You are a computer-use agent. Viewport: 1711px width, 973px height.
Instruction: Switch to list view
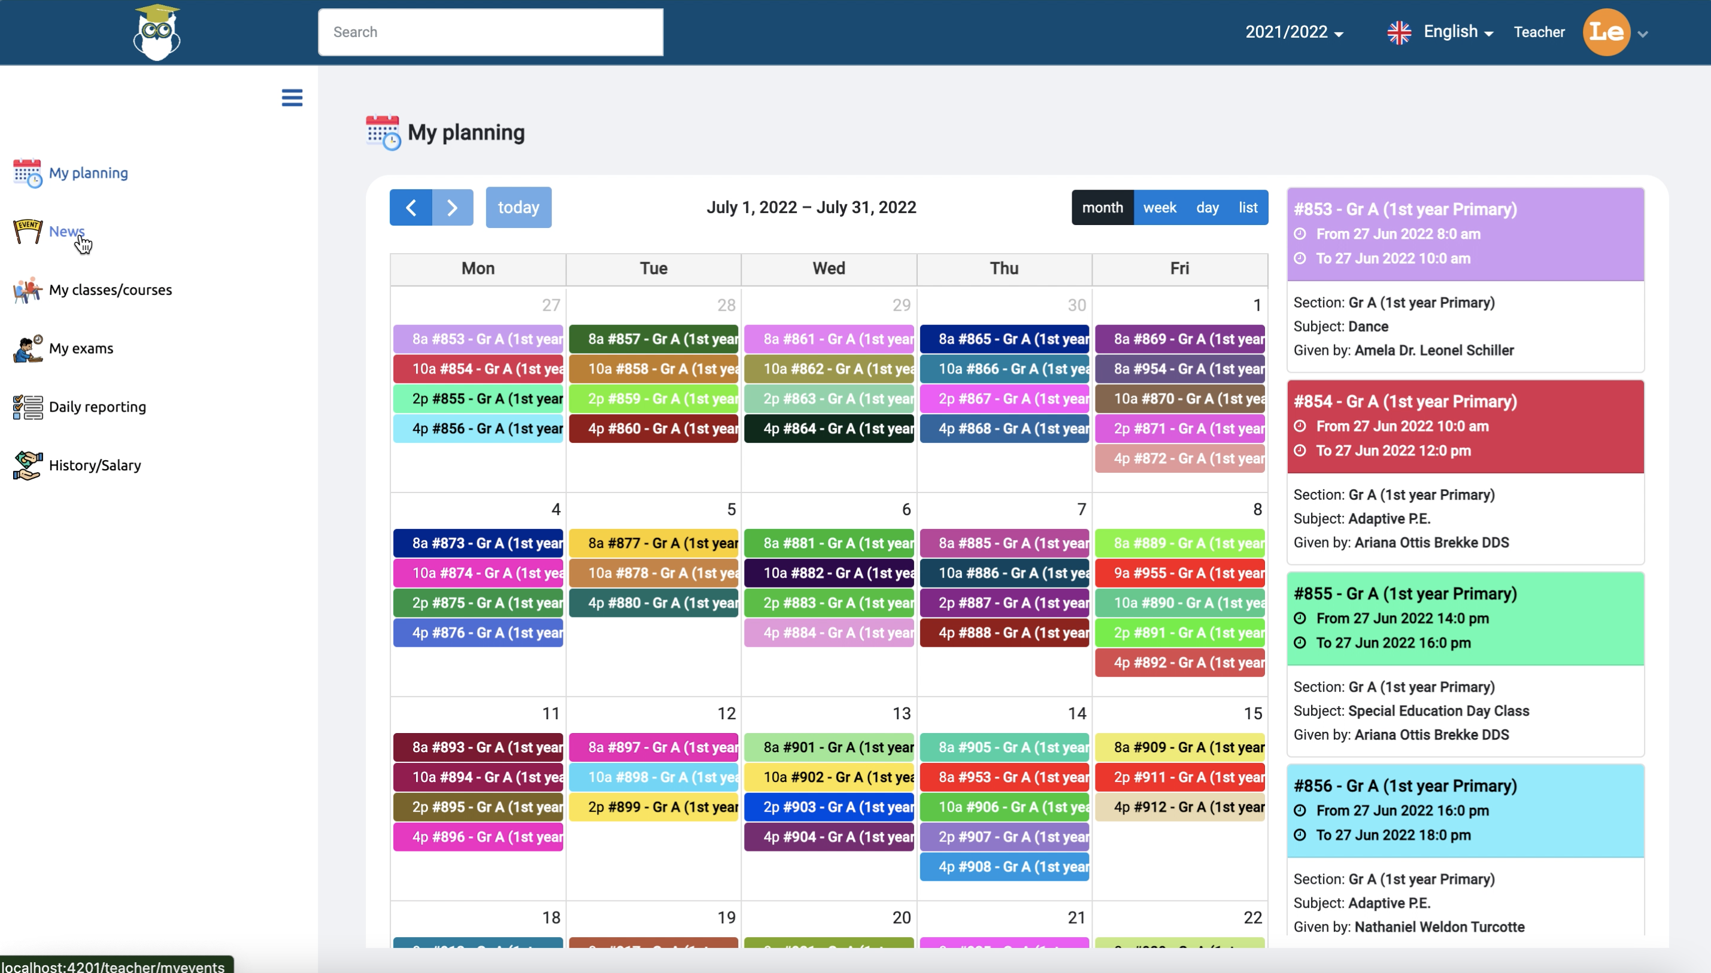(x=1248, y=207)
